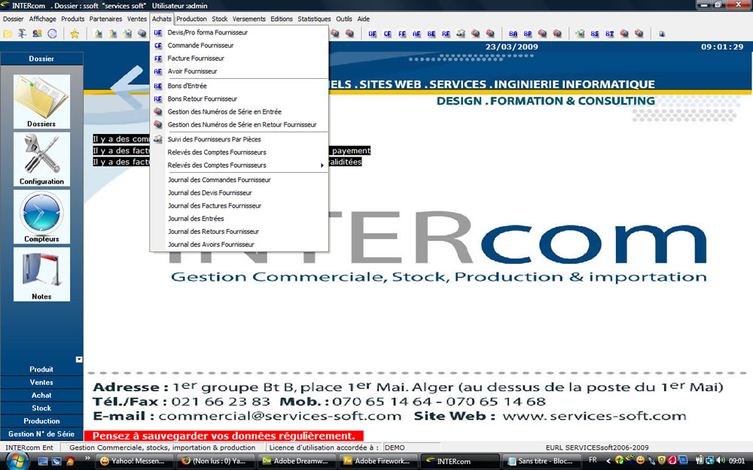Expand the Production sidebar panel
Image resolution: width=753 pixels, height=470 pixels.
tap(41, 421)
